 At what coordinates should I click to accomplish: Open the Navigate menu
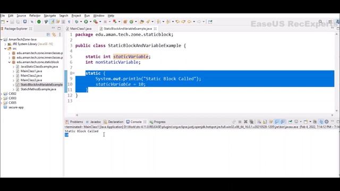(x=50, y=15)
